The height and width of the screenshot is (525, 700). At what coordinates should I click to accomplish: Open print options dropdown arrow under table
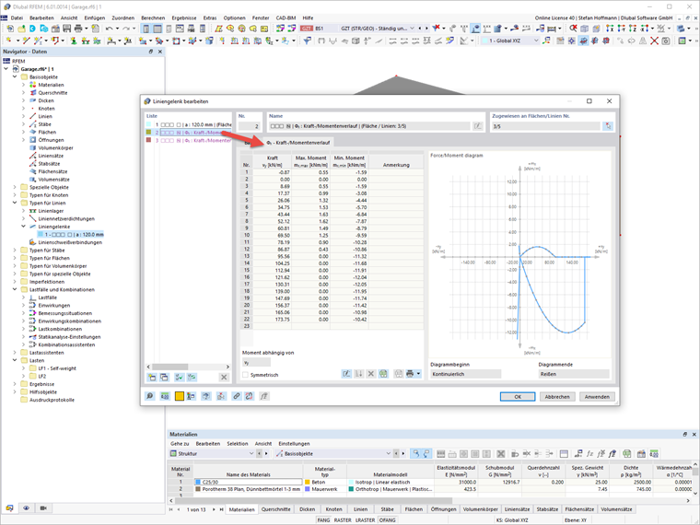tap(418, 374)
